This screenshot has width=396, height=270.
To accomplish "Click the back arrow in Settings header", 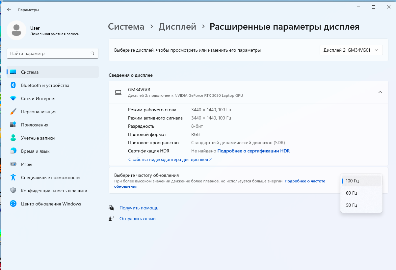I will click(x=9, y=10).
